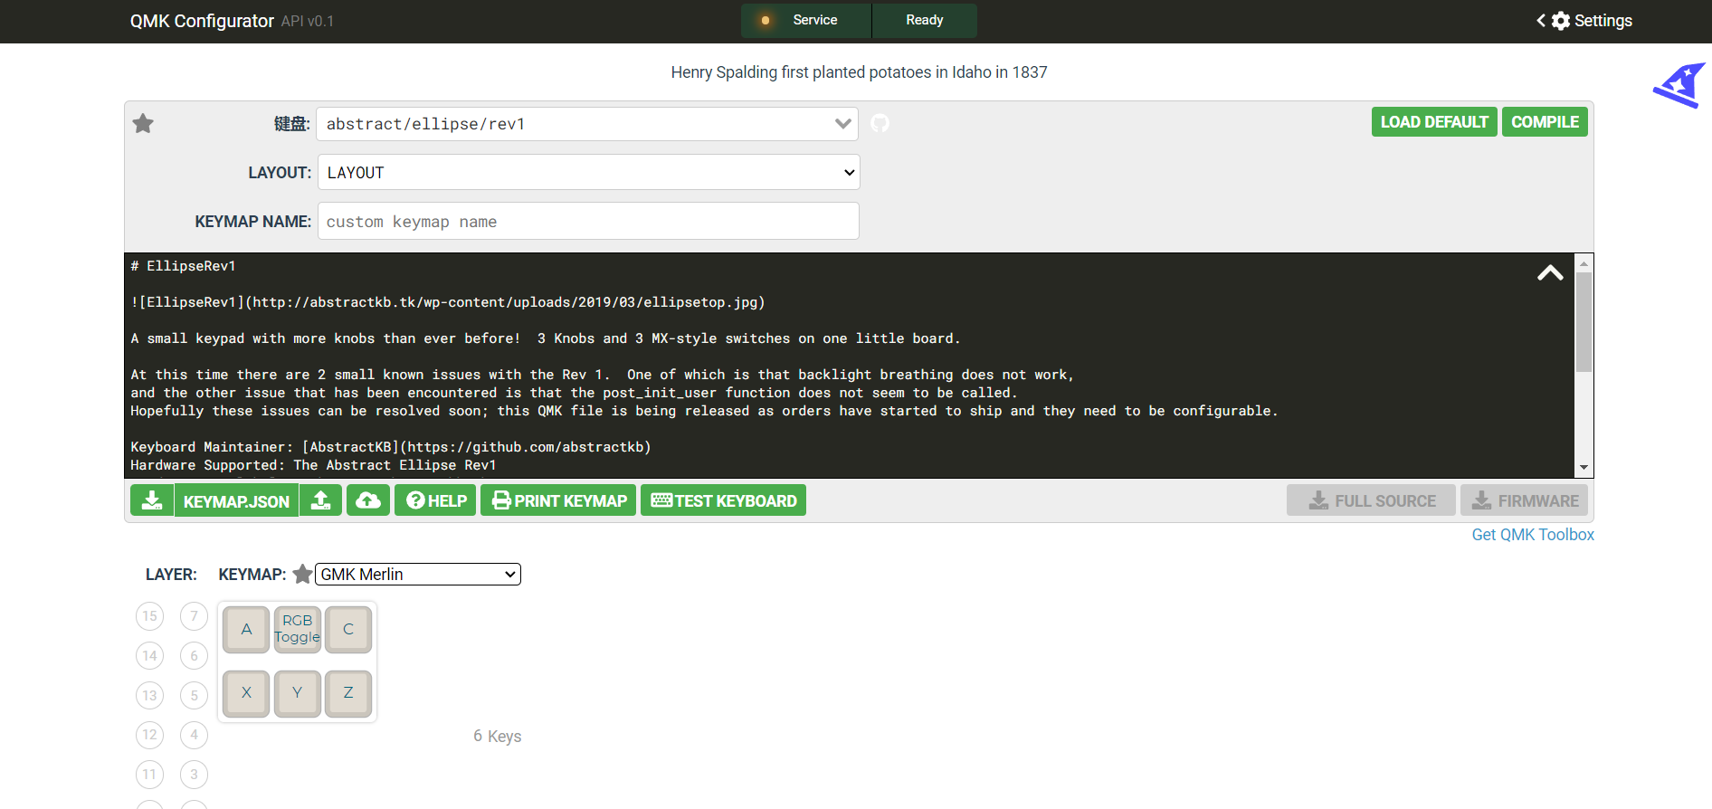Select layer 3
Viewport: 1712px width, 809px height.
pos(194,774)
